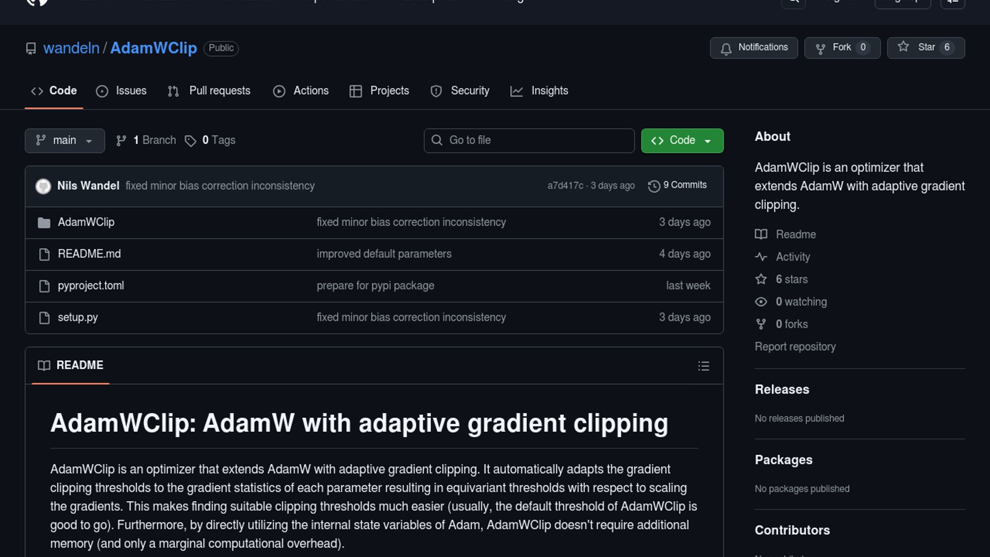Click Nils Wandel's avatar image
This screenshot has width=990, height=557.
43,186
